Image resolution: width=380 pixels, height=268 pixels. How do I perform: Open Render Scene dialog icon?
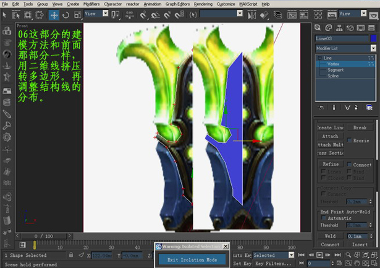point(332,15)
